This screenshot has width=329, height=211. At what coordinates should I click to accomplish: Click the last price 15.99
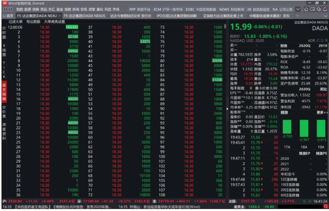(x=241, y=27)
